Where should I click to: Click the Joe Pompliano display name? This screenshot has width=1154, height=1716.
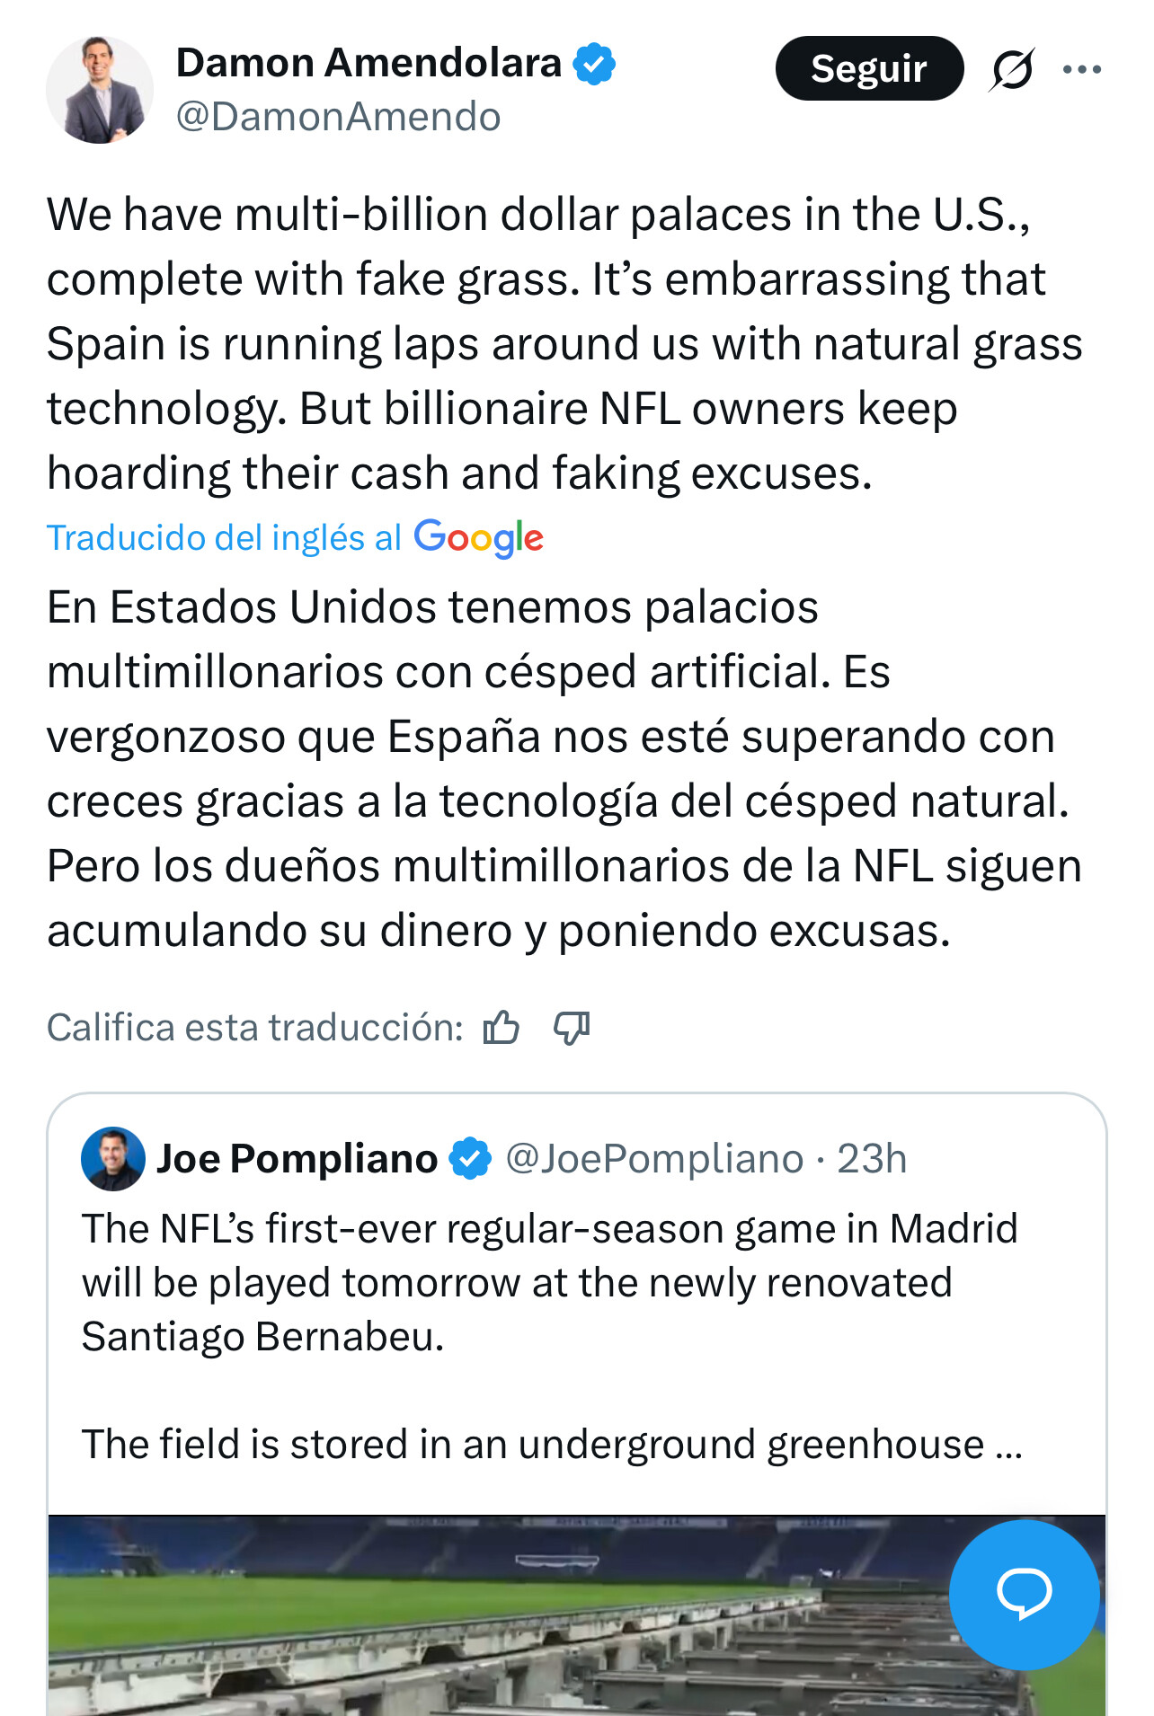tap(297, 1159)
